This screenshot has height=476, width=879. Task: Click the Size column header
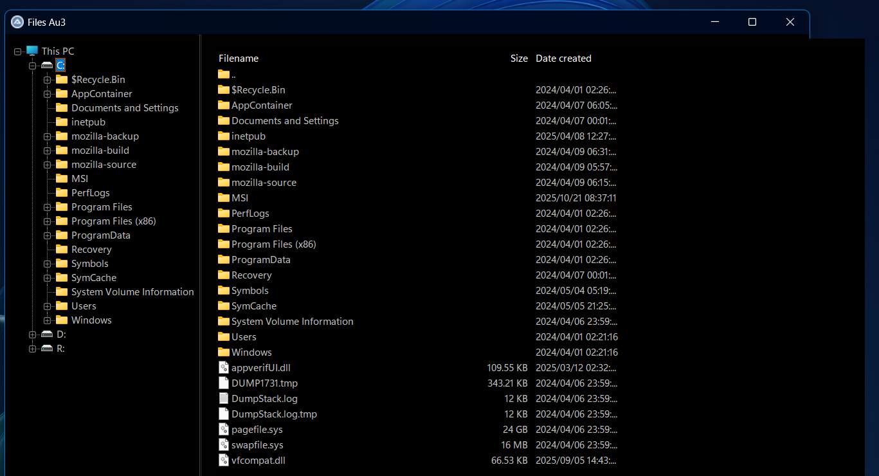coord(518,59)
